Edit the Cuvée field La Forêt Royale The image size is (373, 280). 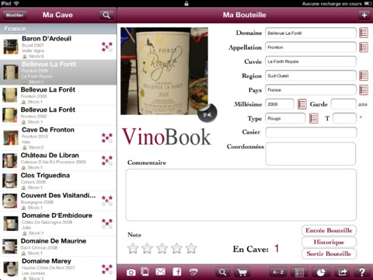click(x=311, y=61)
